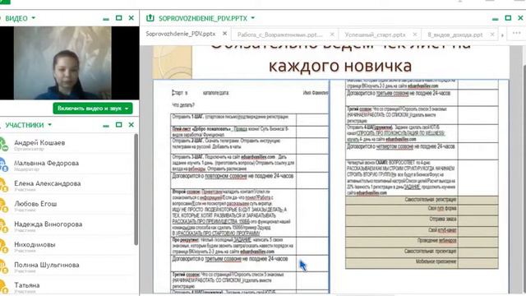
Task: Select participant Никодимовы
Action: click(67, 246)
